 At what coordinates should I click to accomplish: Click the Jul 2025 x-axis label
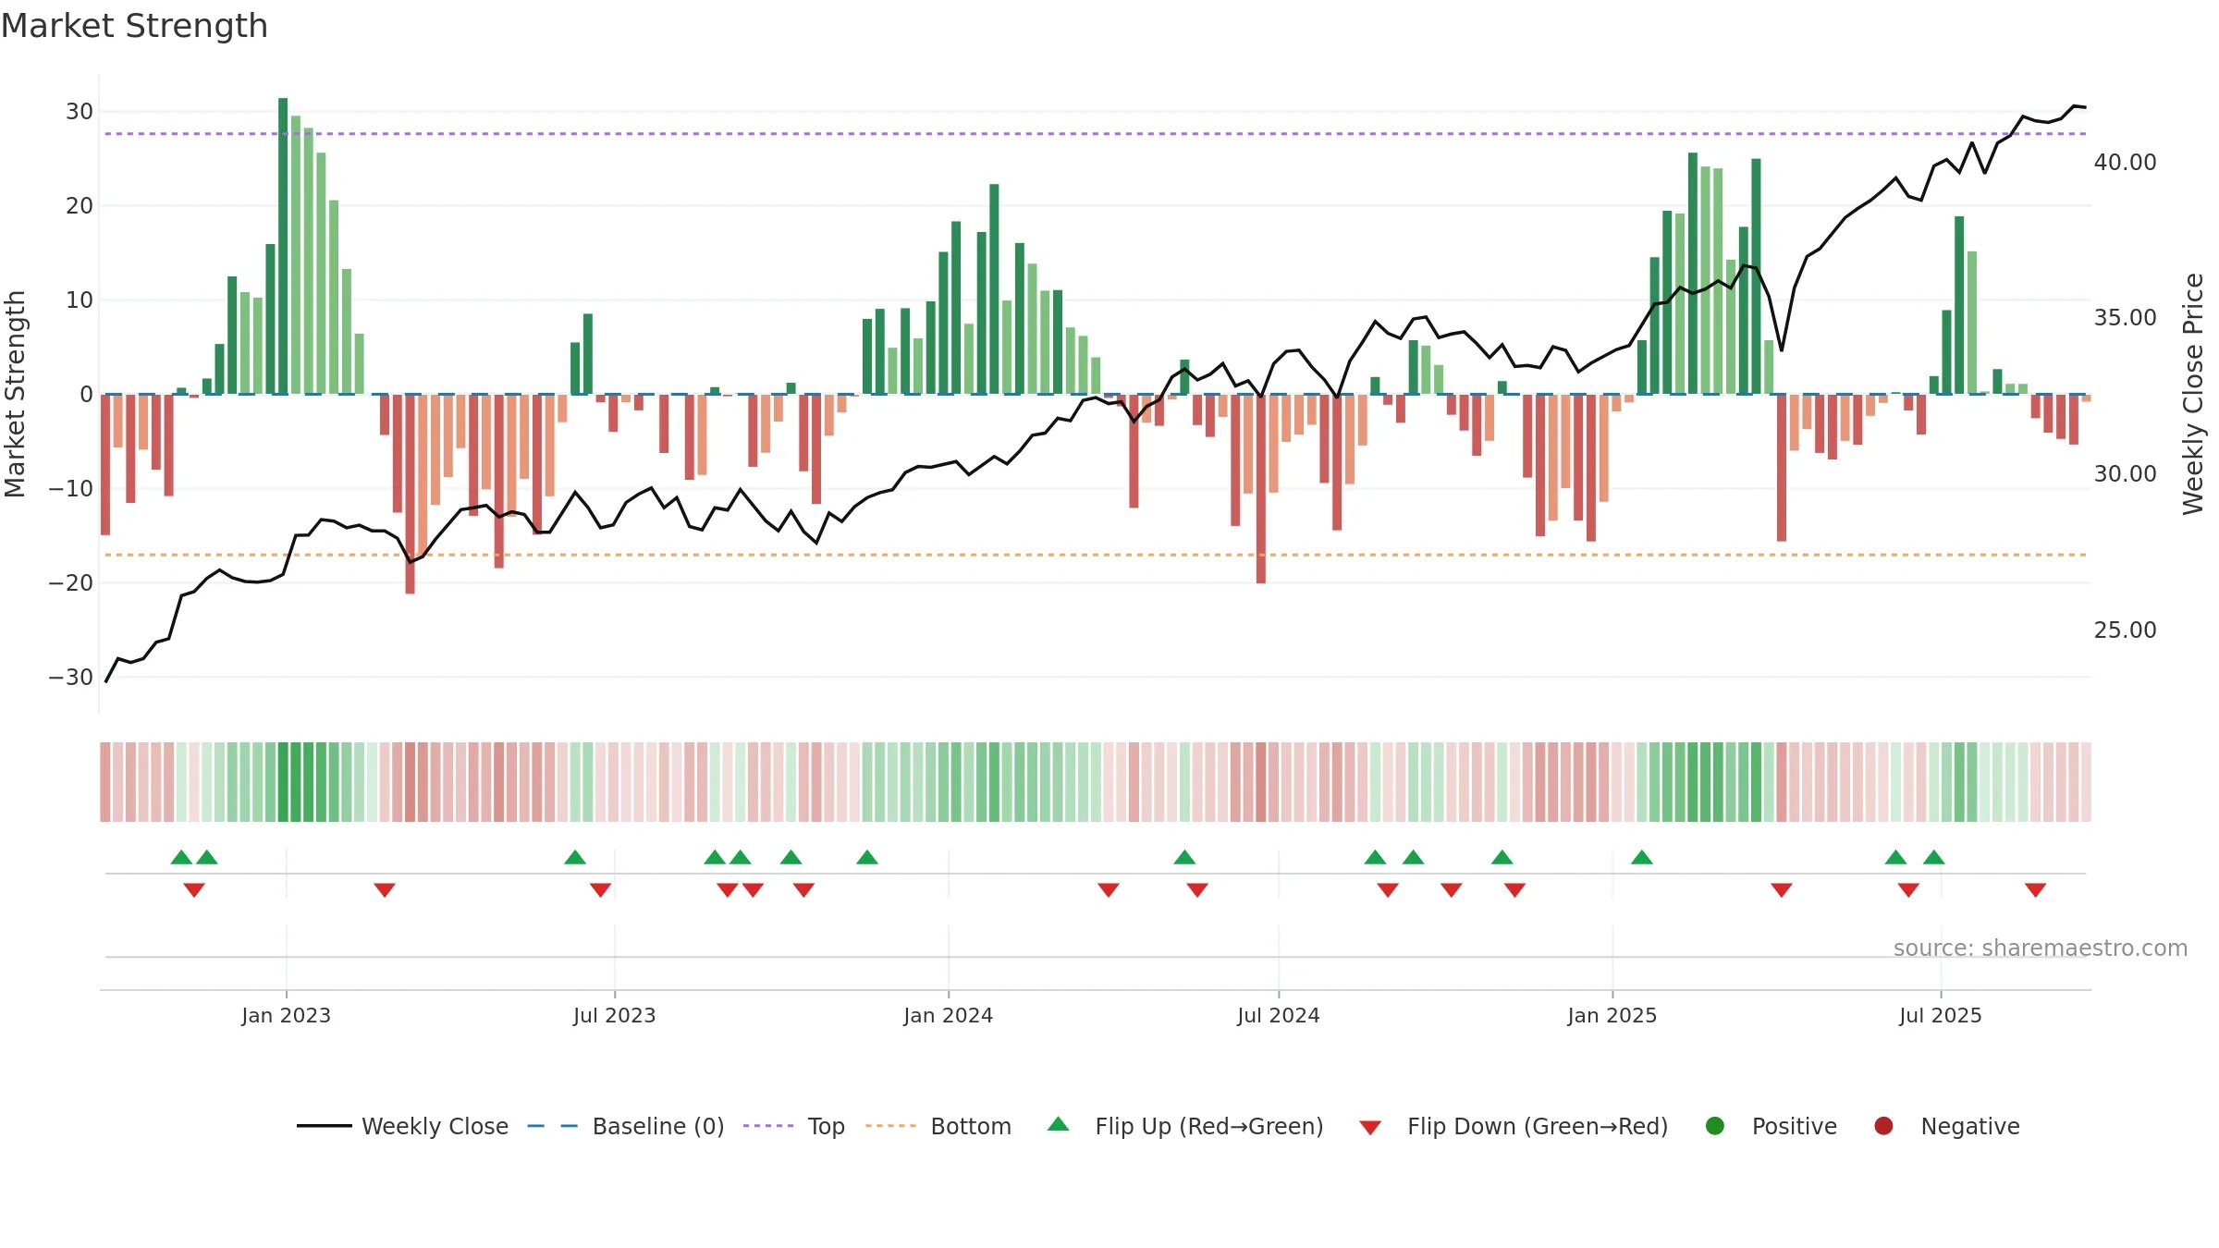pos(1941,1015)
